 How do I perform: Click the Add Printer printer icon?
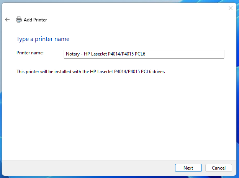19,20
